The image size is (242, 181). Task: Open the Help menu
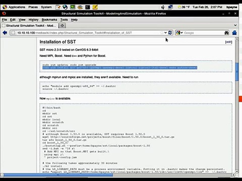point(74,20)
